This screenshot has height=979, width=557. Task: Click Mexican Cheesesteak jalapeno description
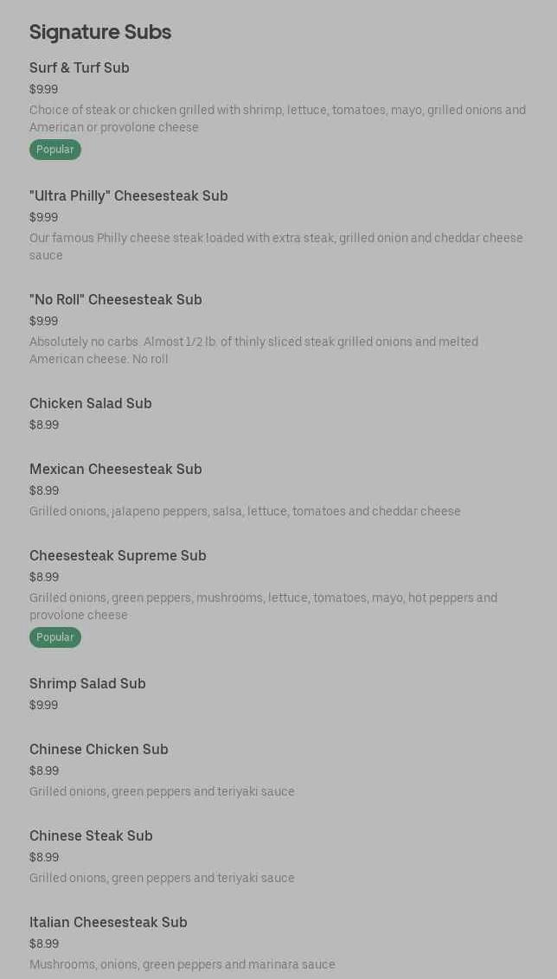(245, 512)
